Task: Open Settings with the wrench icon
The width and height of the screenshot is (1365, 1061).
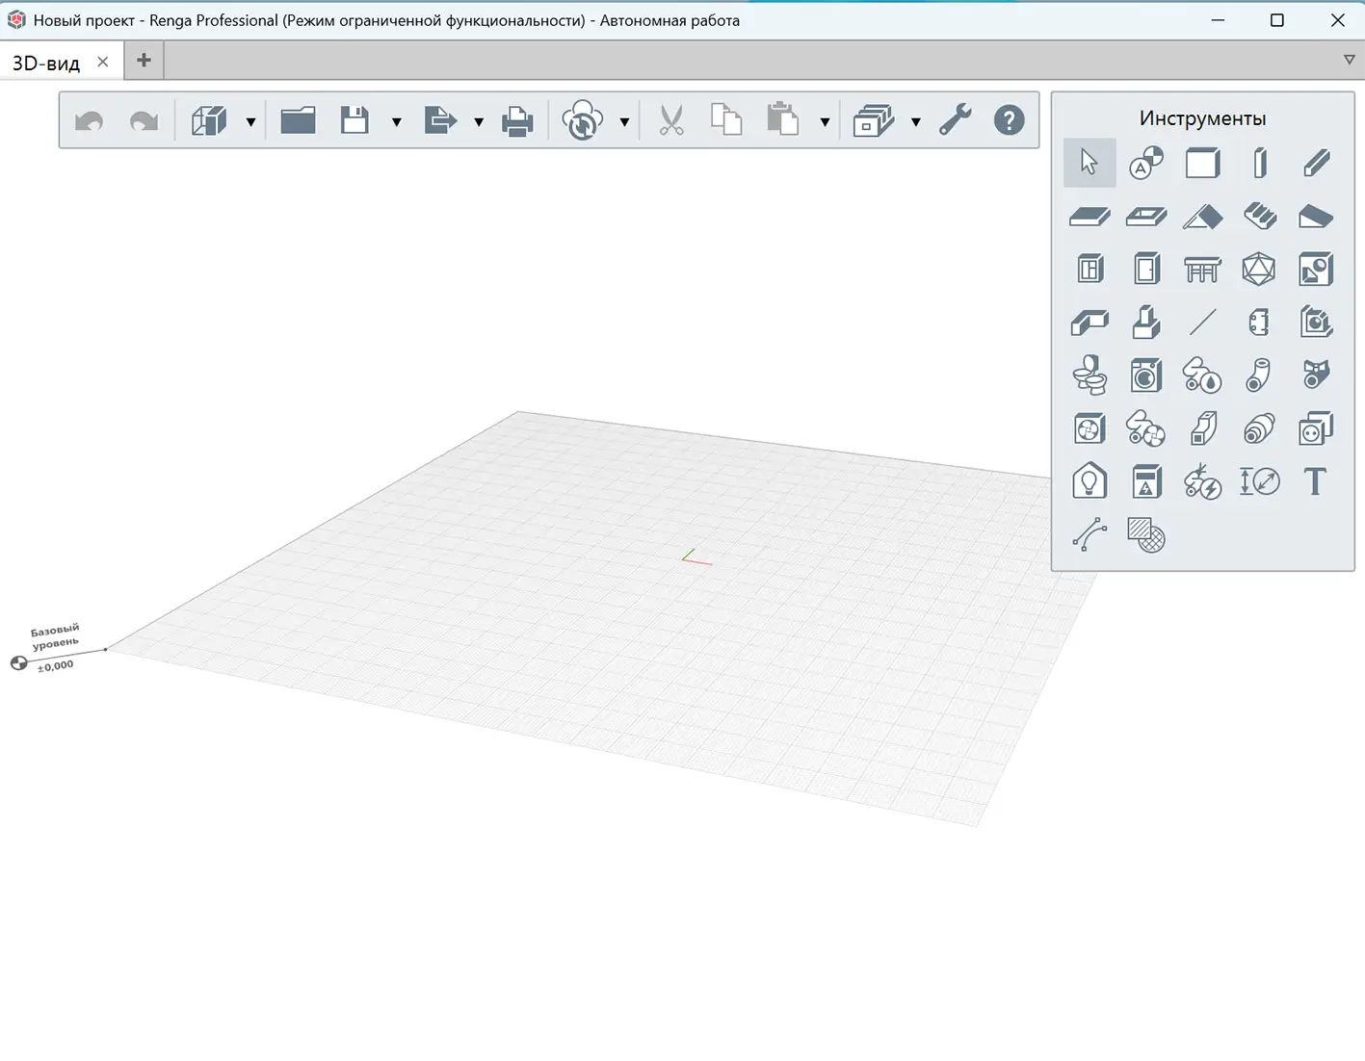Action: 956,121
